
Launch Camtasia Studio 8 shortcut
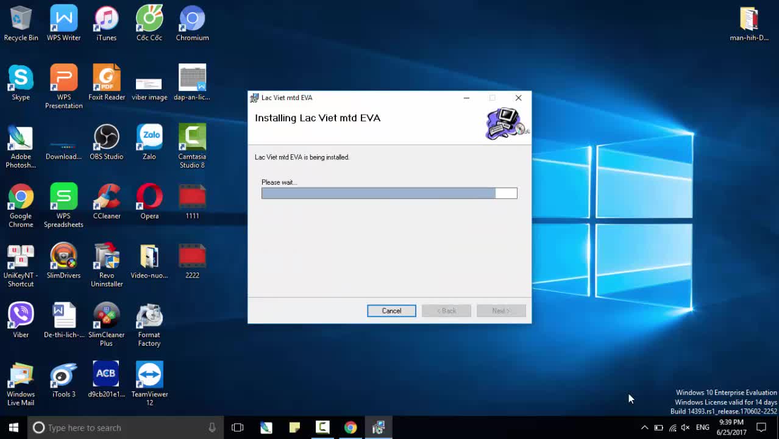(x=192, y=147)
